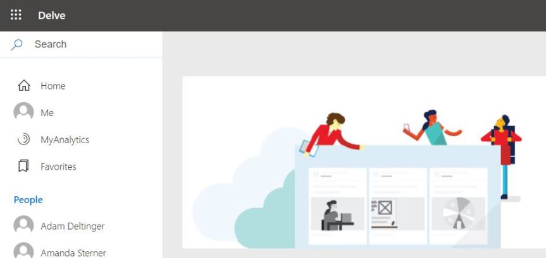The height and width of the screenshot is (258, 546).
Task: Click Amanda Sterner's avatar icon
Action: (24, 251)
